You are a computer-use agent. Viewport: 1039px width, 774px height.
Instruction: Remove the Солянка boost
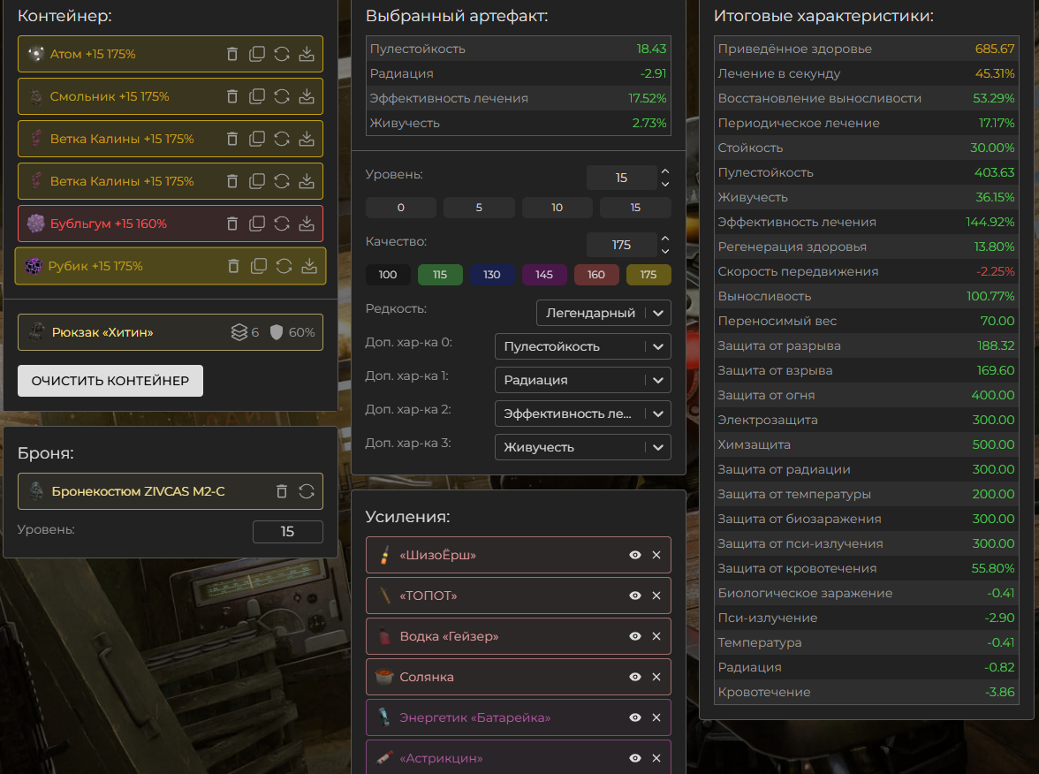pos(656,677)
